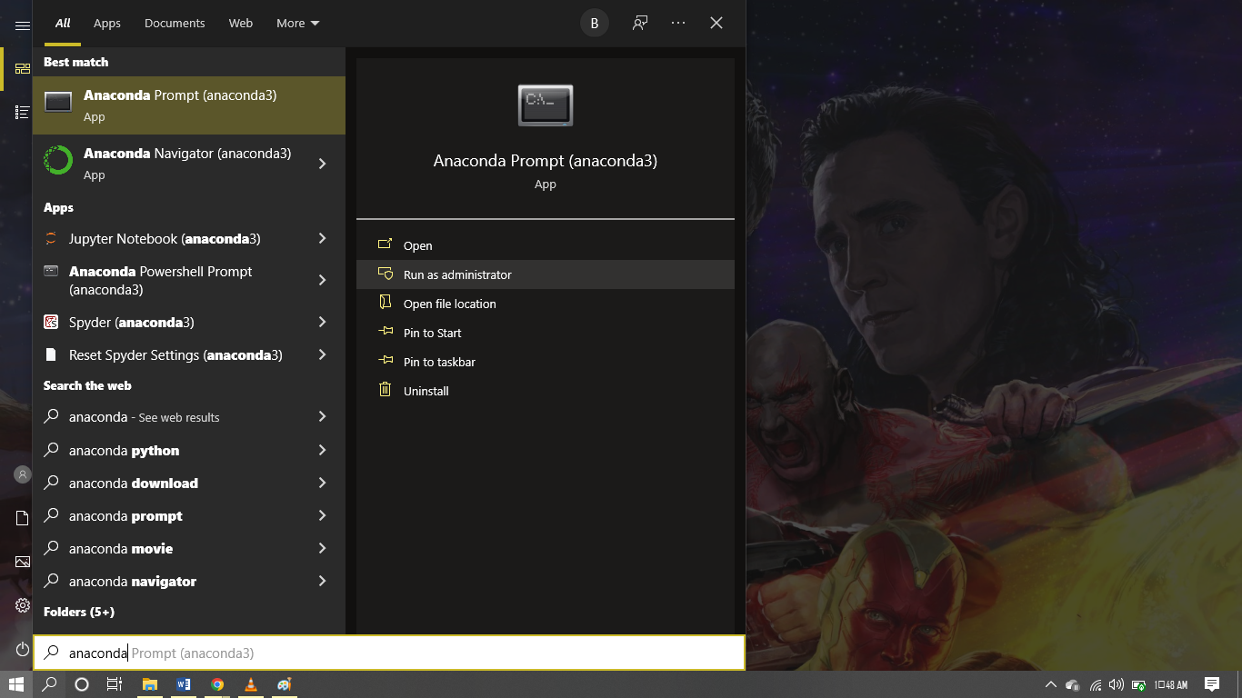Open the three-dot options menu
This screenshot has height=698, width=1242.
pos(678,23)
